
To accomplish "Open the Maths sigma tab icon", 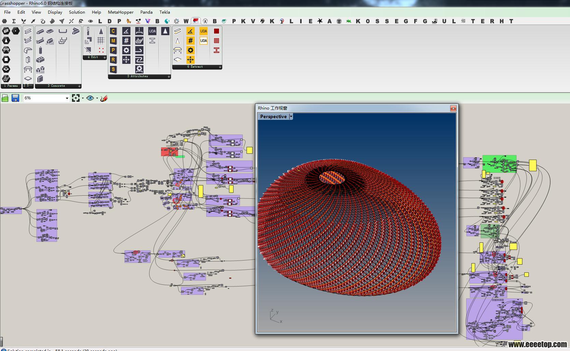I will click(14, 21).
